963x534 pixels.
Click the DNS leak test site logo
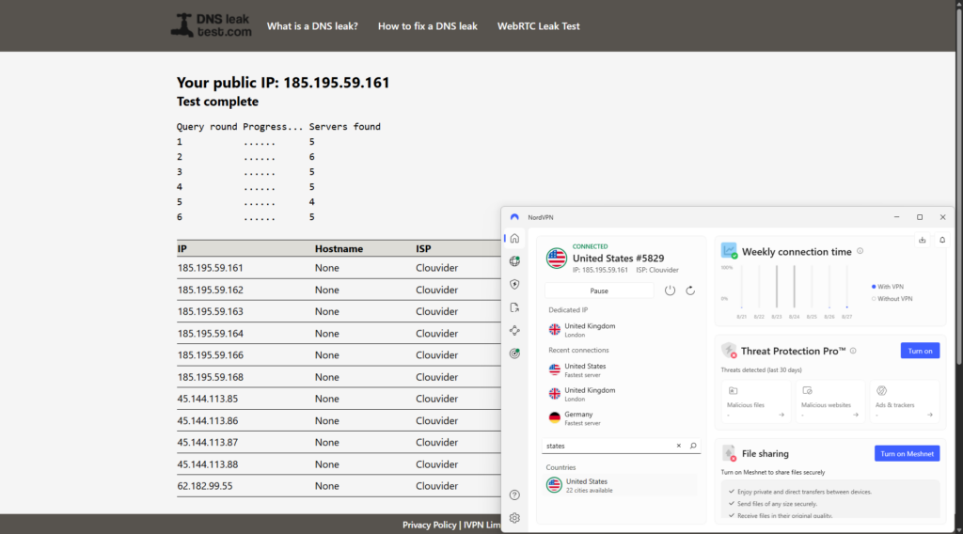[211, 25]
